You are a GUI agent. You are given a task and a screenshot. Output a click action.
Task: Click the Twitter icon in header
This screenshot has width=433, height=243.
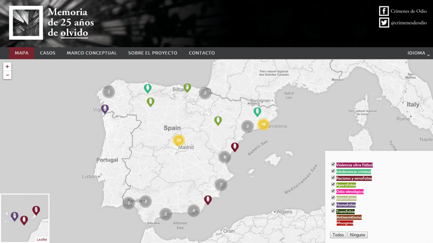tap(384, 23)
